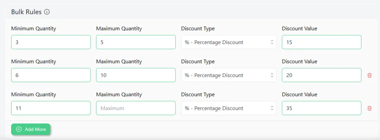Expand Discount Type dropdown for the 20 discount rule
This screenshot has width=380, height=140.
click(229, 75)
